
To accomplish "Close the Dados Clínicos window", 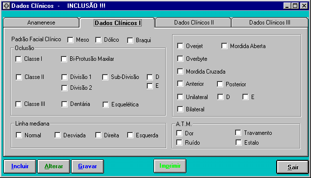I will click(x=304, y=6).
